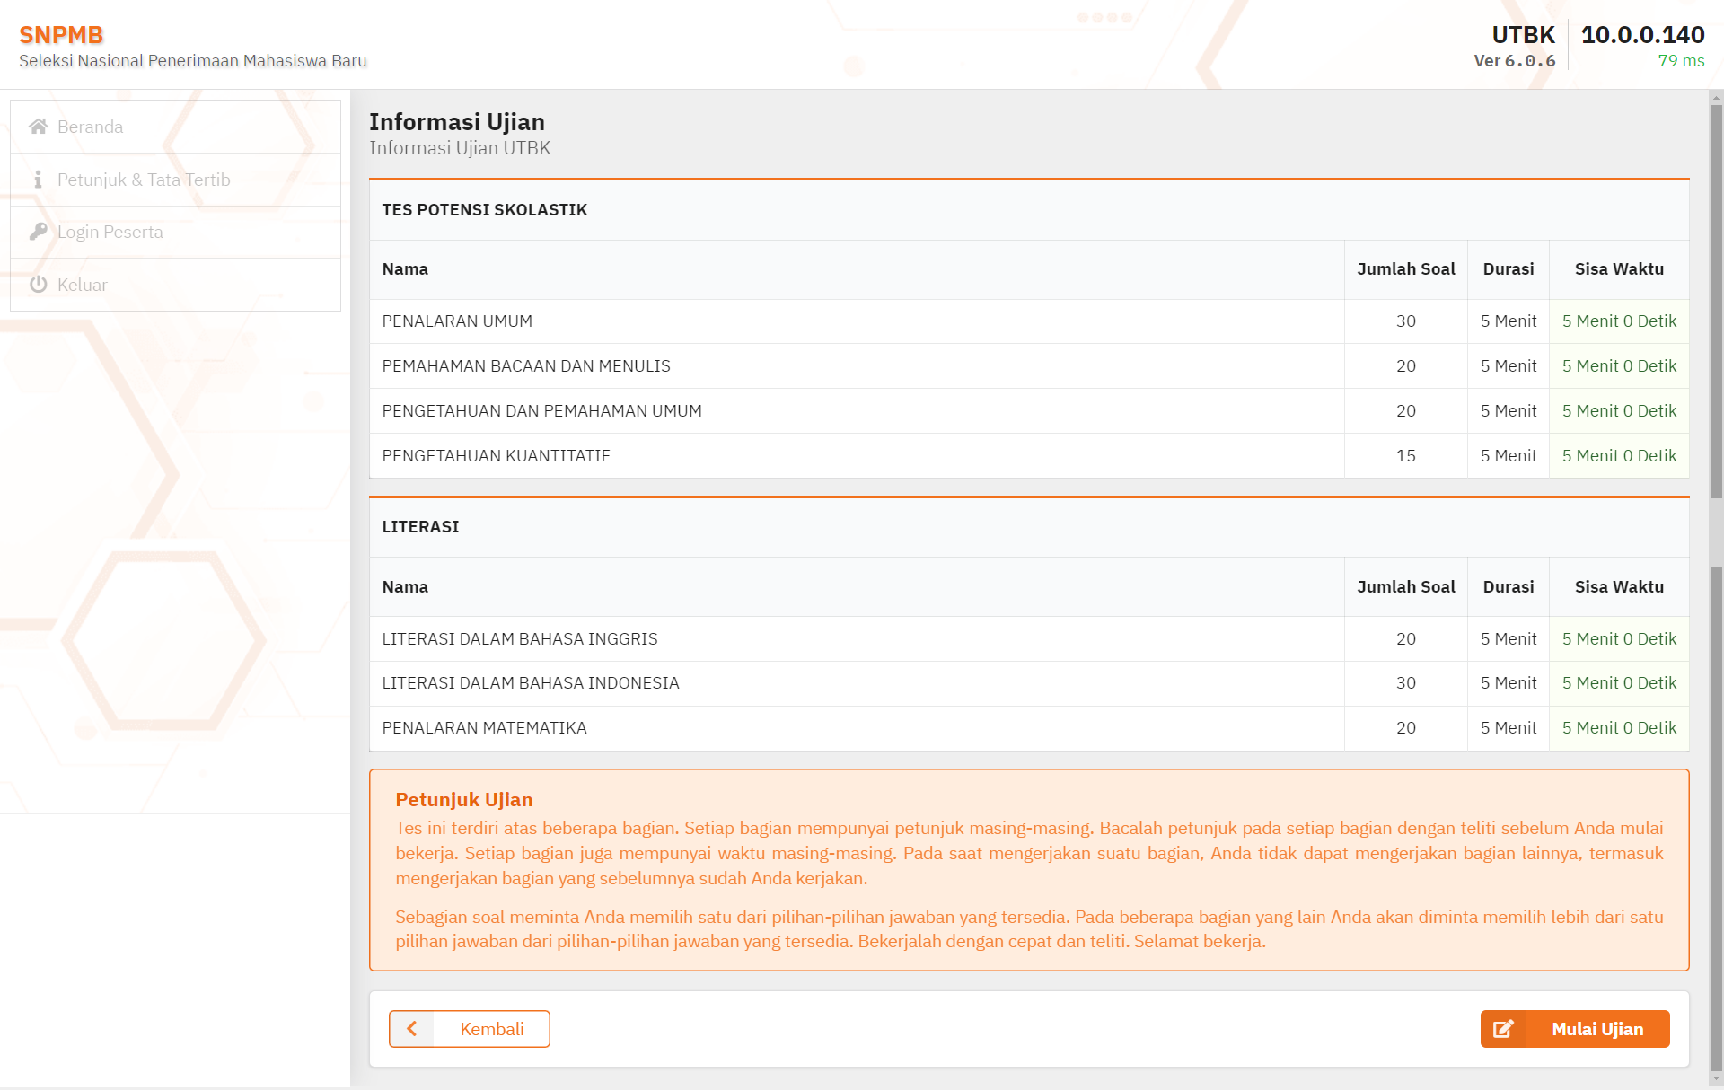Screen dimensions: 1724x1090
Task: Click the power icon beside Keluar
Action: [x=38, y=285]
